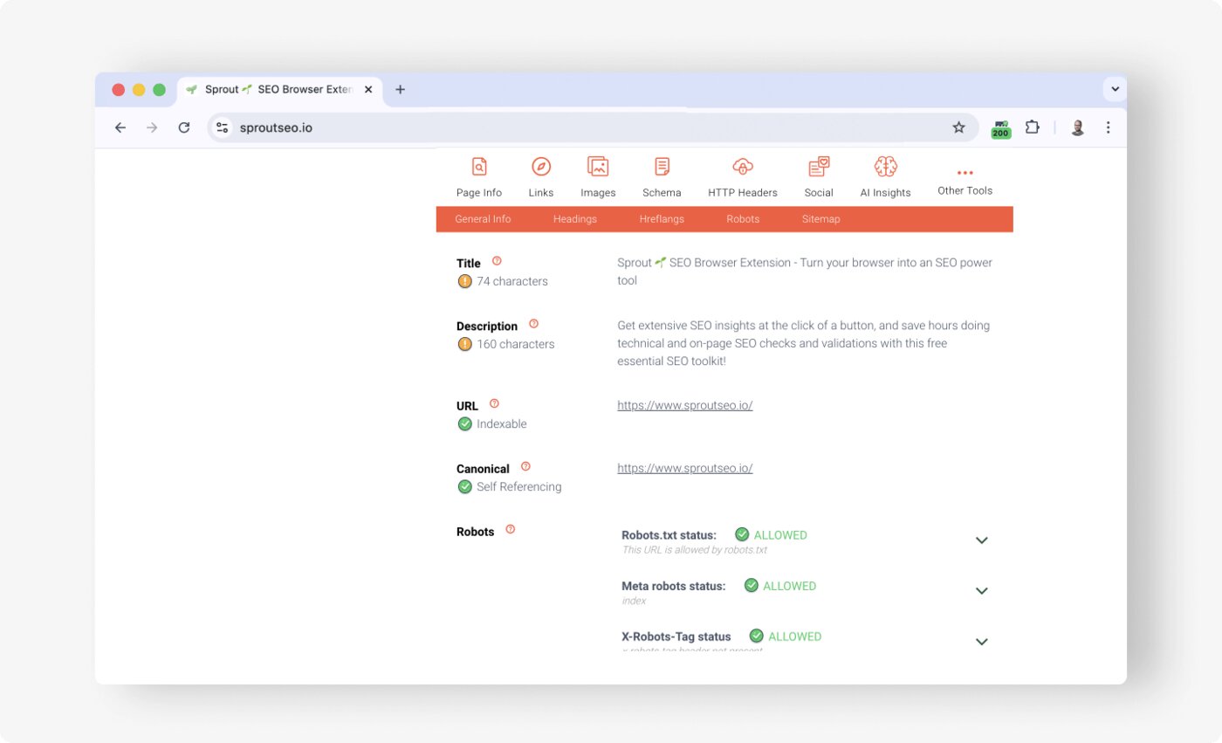Switch to the Sitemap tab
The height and width of the screenshot is (743, 1222).
tap(820, 218)
